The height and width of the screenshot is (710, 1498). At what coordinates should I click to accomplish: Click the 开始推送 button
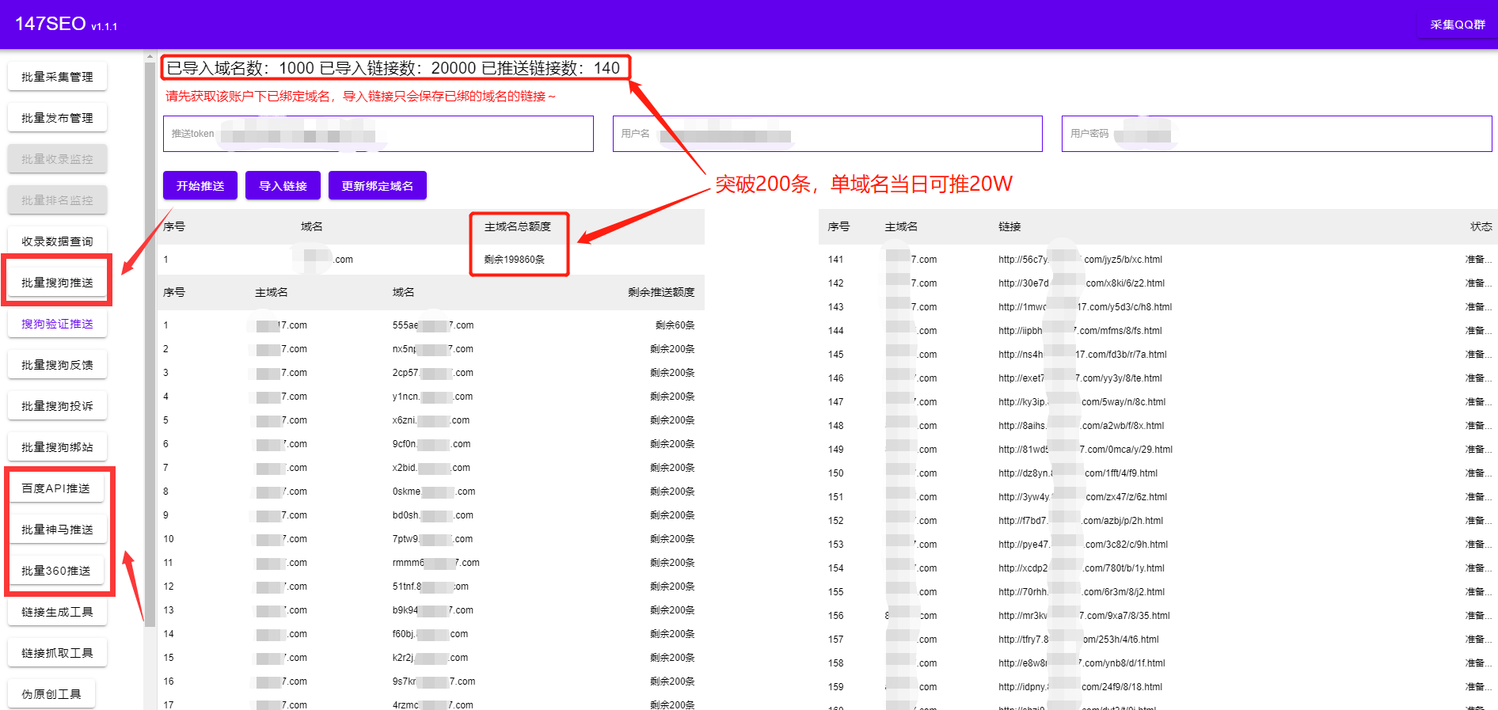(200, 186)
